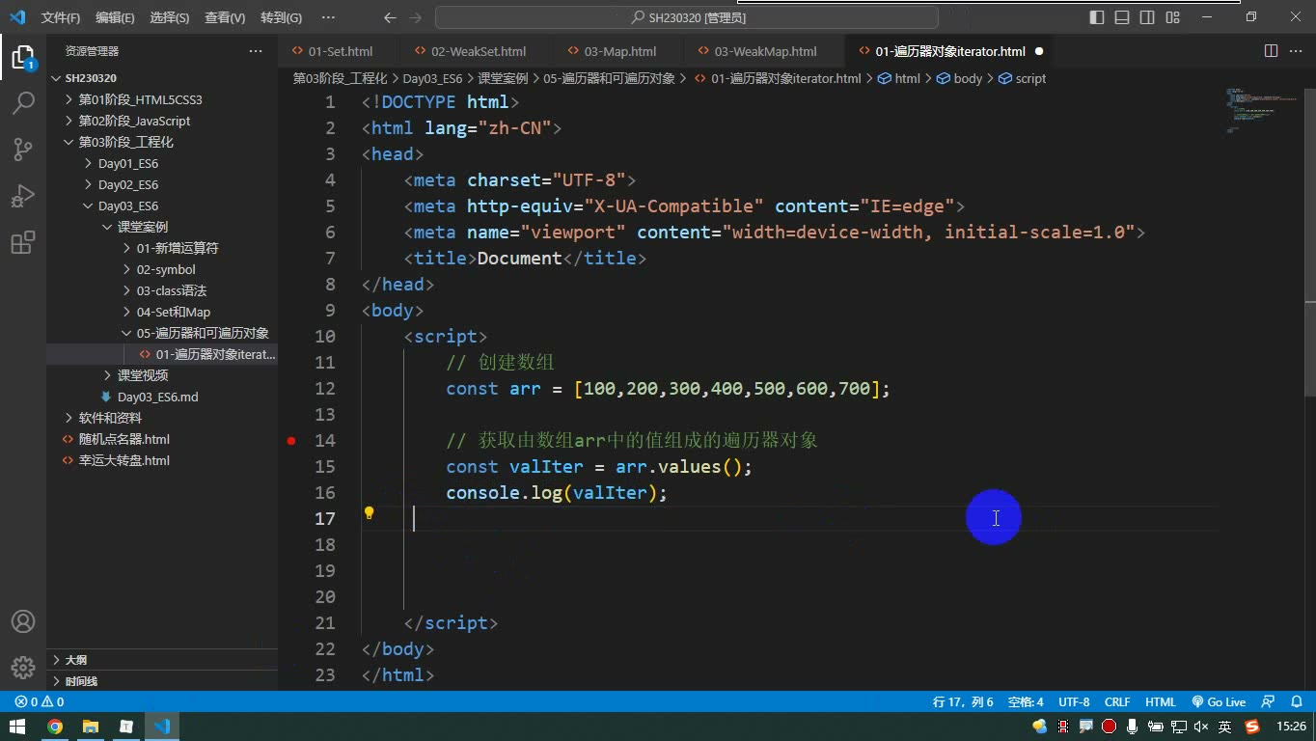Switch to the 03-Map.html tab
Viewport: 1316px width, 741px height.
click(619, 51)
